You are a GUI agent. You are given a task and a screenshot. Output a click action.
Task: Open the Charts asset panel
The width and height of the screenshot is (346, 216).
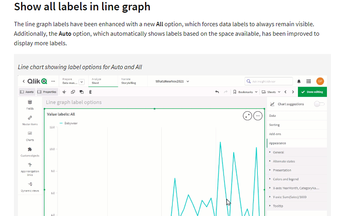pos(30,136)
